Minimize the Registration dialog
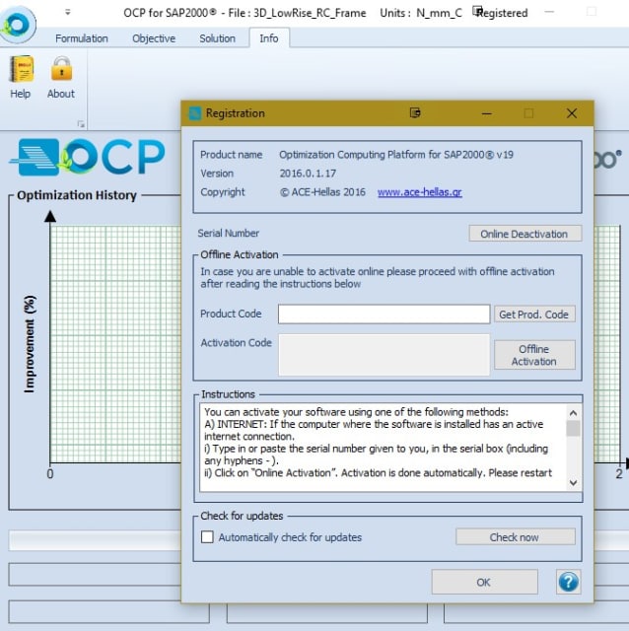The height and width of the screenshot is (631, 629). (x=487, y=113)
